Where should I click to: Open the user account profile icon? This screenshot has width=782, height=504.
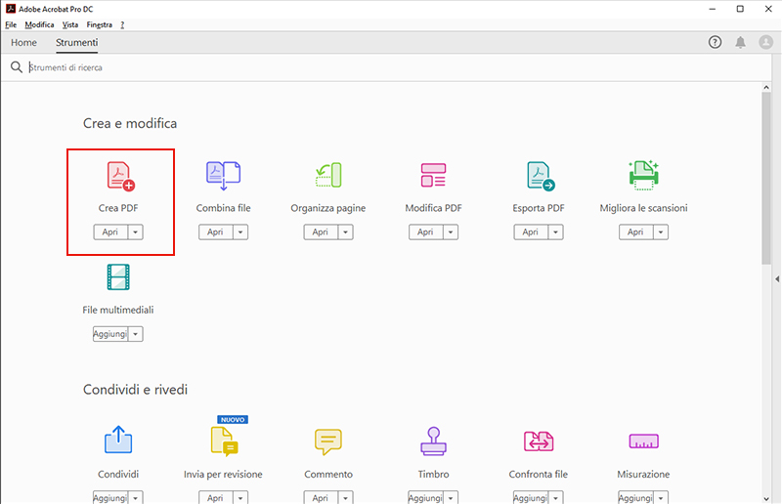766,42
